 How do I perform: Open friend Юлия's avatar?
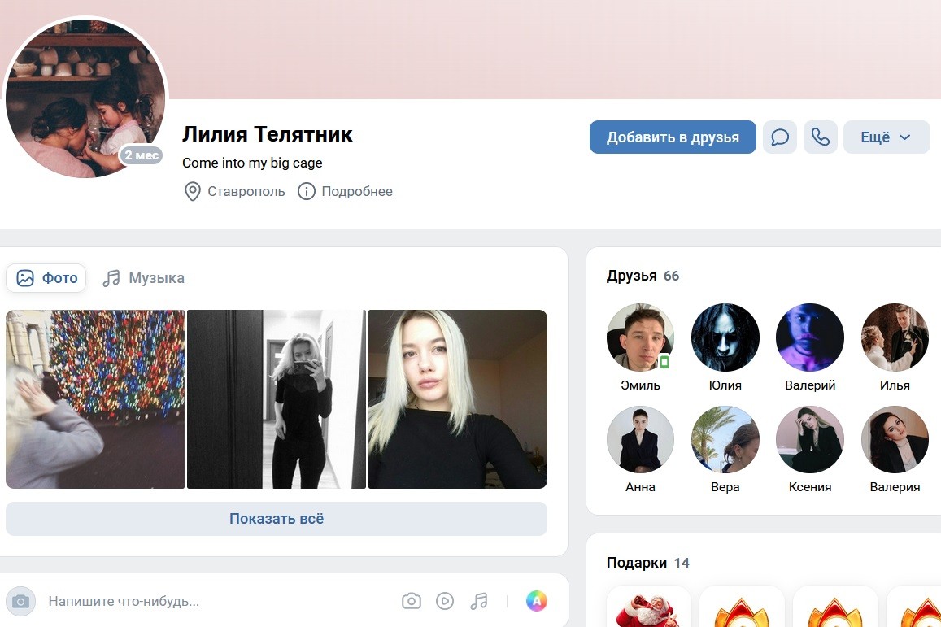coord(725,337)
